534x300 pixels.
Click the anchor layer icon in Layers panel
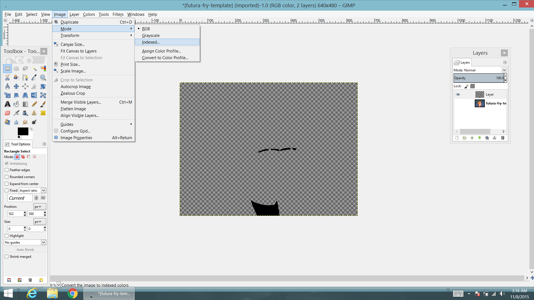pyautogui.click(x=495, y=138)
